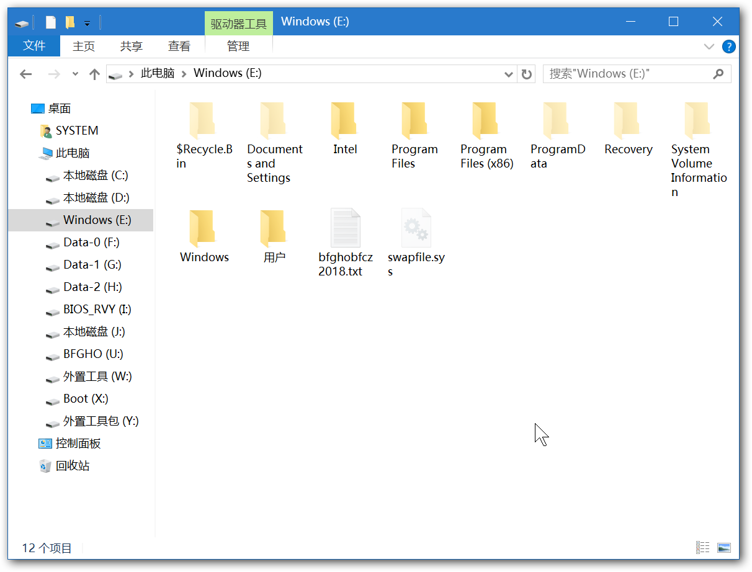
Task: Open the 文件 menu tab
Action: point(34,46)
